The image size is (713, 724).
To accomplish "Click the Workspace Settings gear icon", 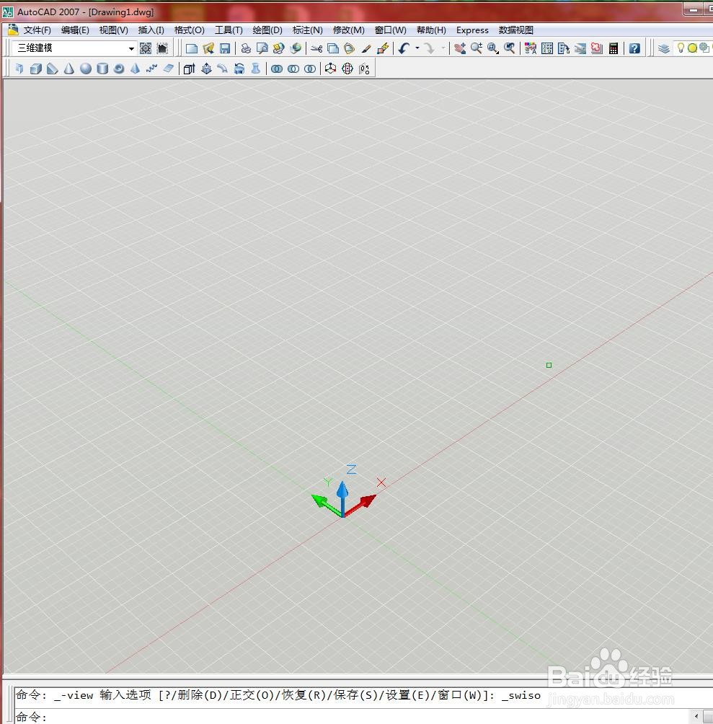I will pyautogui.click(x=146, y=48).
